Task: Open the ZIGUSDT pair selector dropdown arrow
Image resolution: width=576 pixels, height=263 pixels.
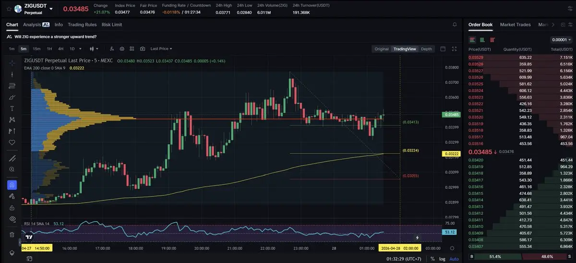Action: (51, 9)
